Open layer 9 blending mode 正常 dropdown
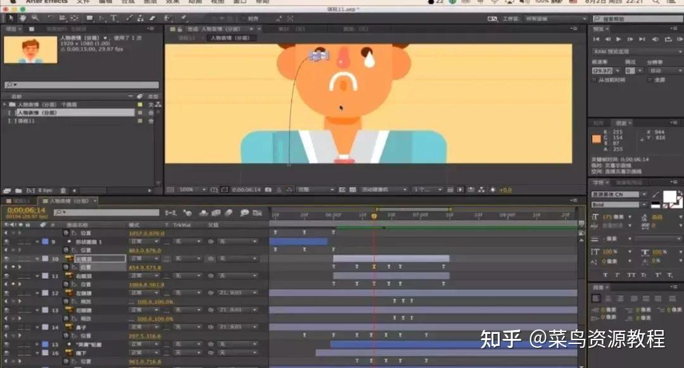684x368 pixels. click(x=144, y=242)
